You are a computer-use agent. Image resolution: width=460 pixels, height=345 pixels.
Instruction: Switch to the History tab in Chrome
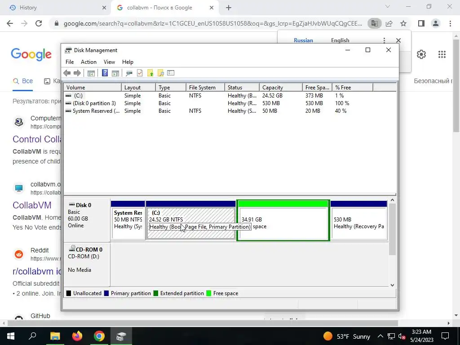(x=55, y=8)
